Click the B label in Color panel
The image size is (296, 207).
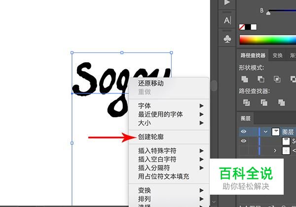click(x=261, y=10)
